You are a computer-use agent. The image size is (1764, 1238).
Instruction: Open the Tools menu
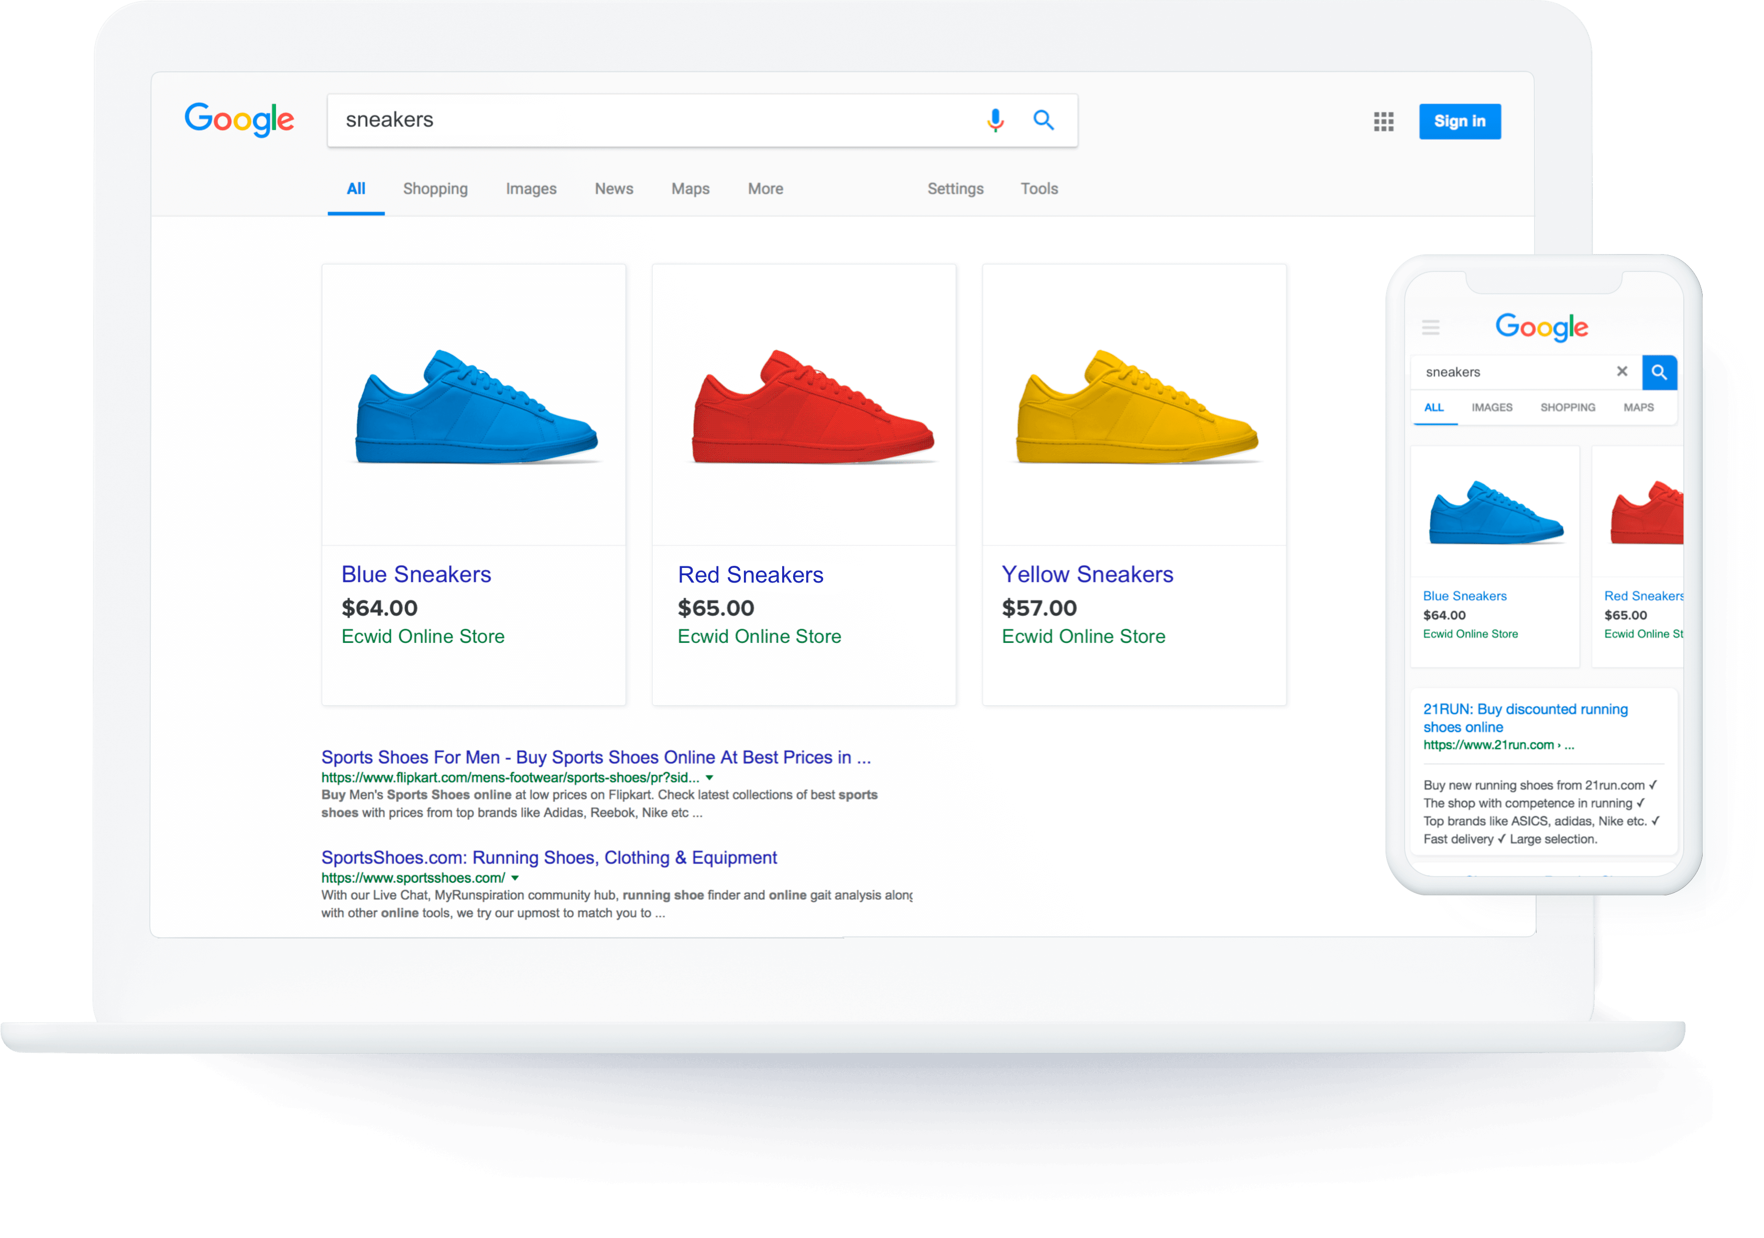[x=1039, y=188]
